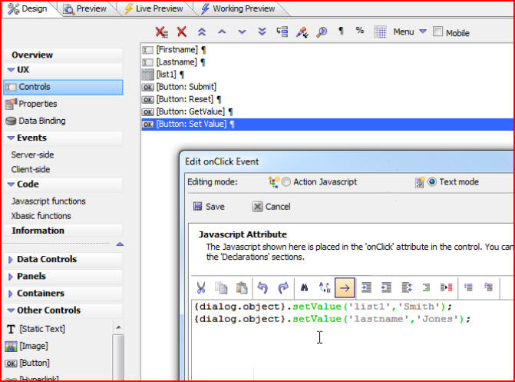Viewport: 515px width, 382px height.
Task: Open the Controls item in sidebar
Action: [x=64, y=87]
